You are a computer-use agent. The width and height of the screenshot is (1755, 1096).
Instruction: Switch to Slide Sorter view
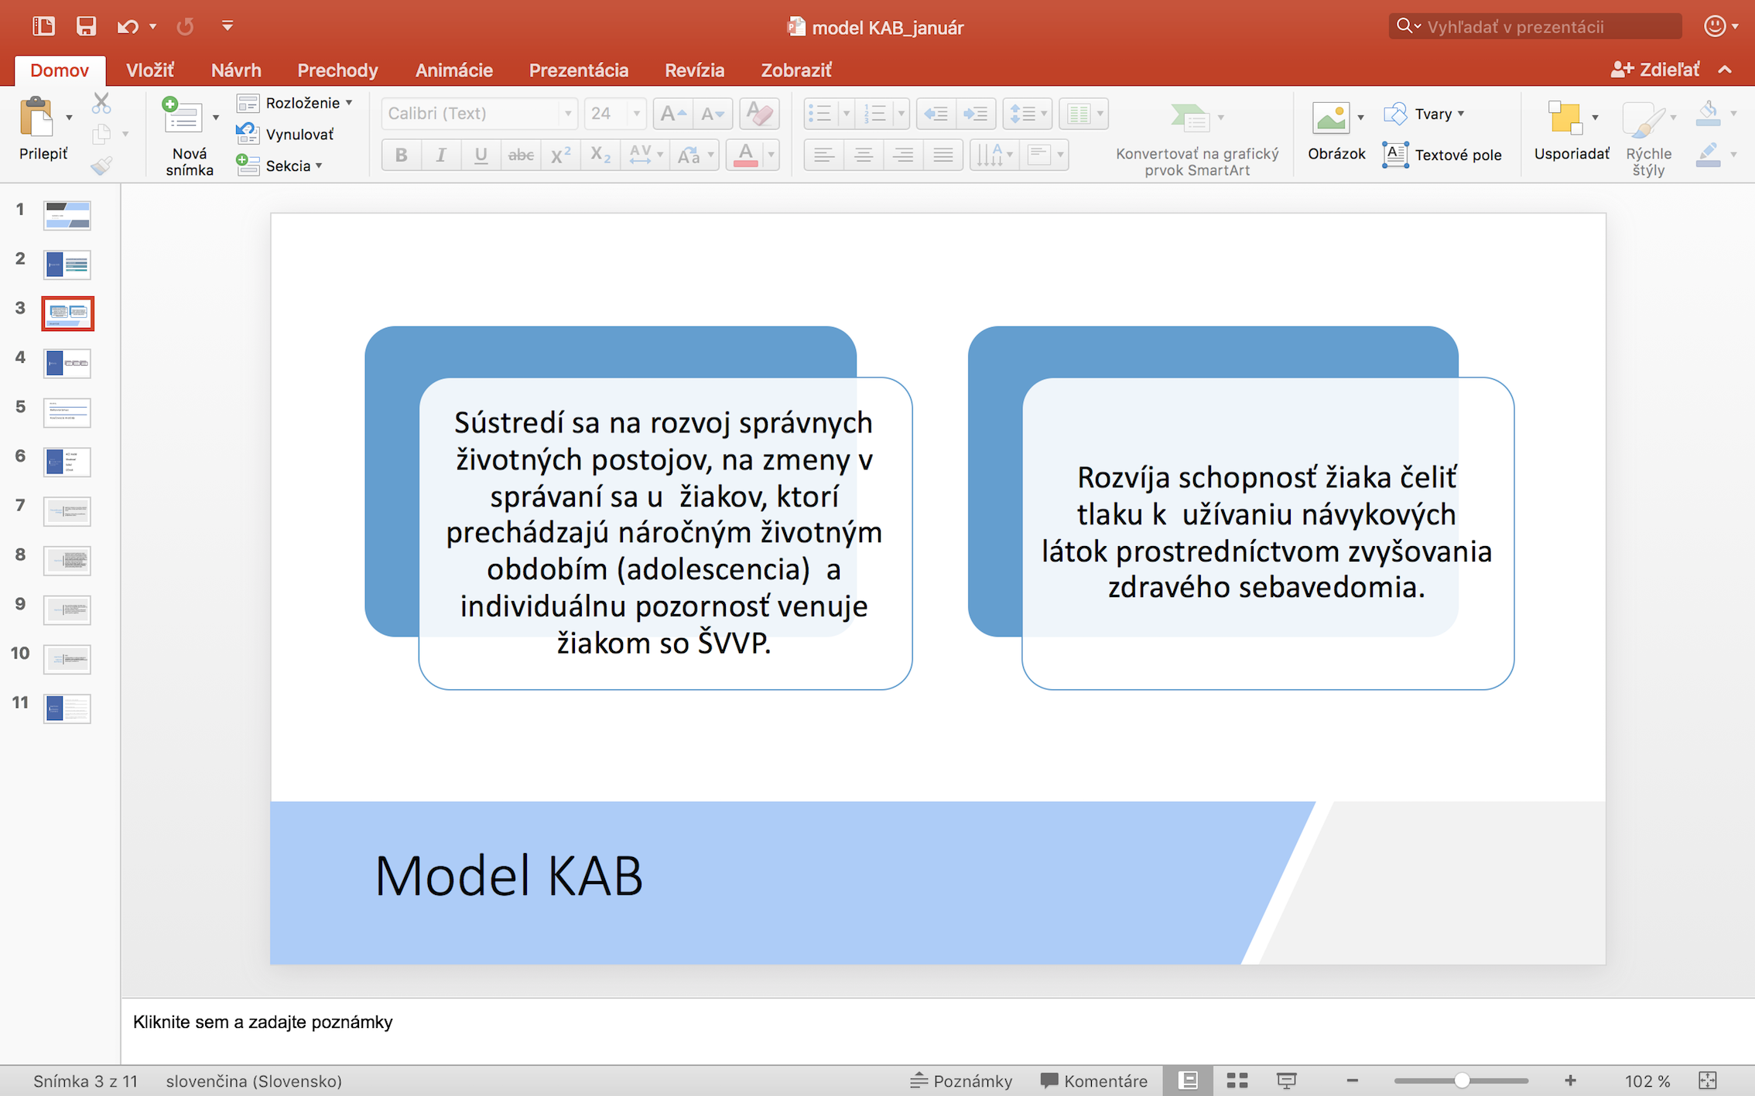1237,1081
